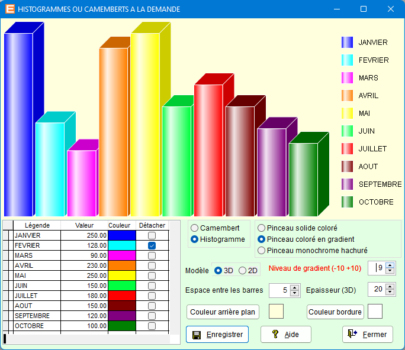Image resolution: width=405 pixels, height=350 pixels.
Task: Choose Pinceau monochrome hachuré
Action: point(262,251)
